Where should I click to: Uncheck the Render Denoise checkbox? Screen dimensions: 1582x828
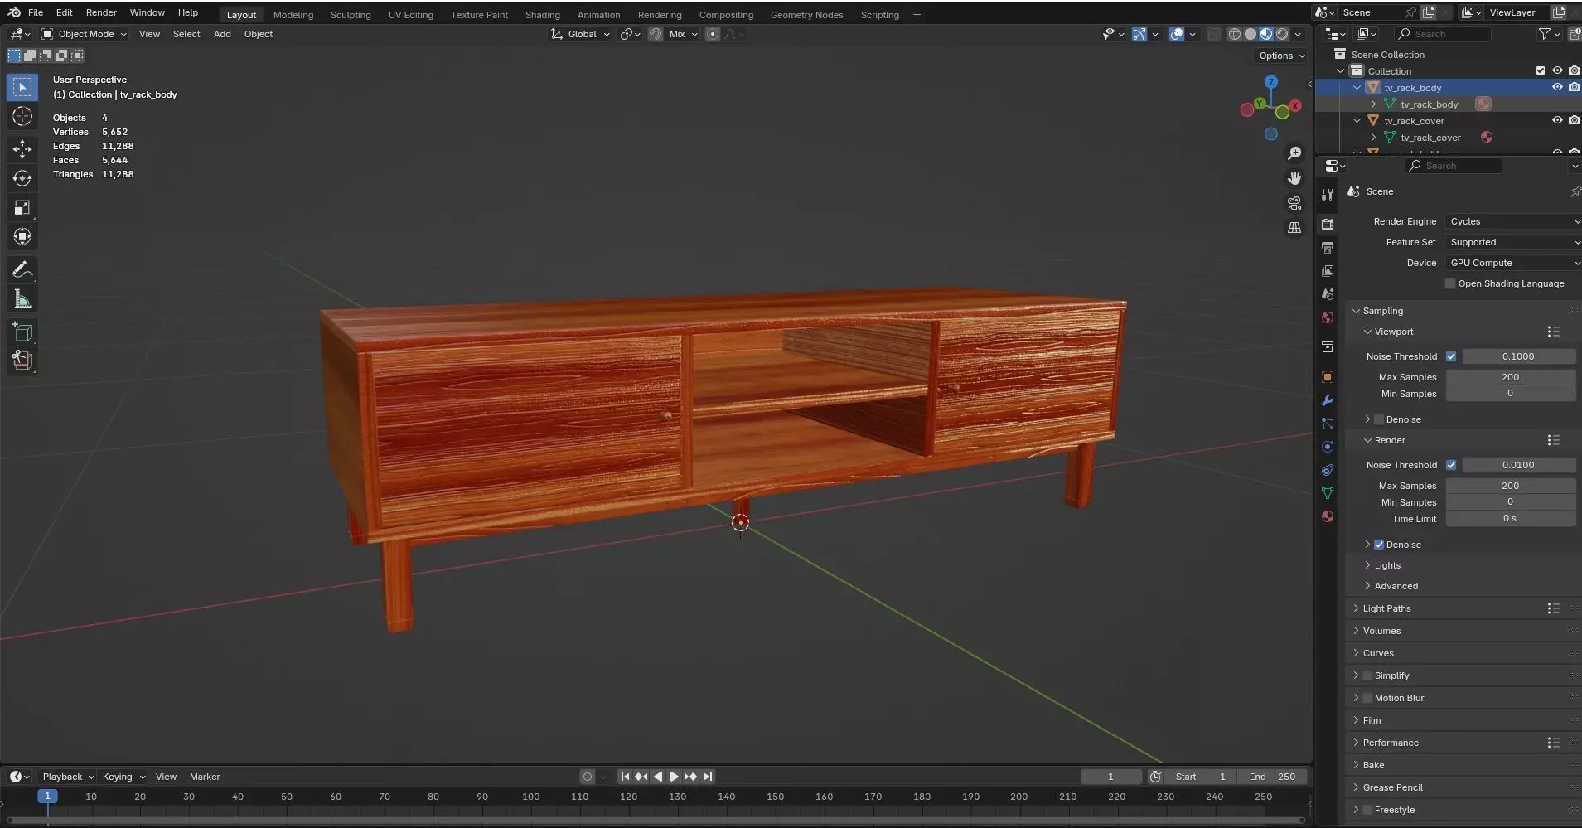click(1379, 545)
